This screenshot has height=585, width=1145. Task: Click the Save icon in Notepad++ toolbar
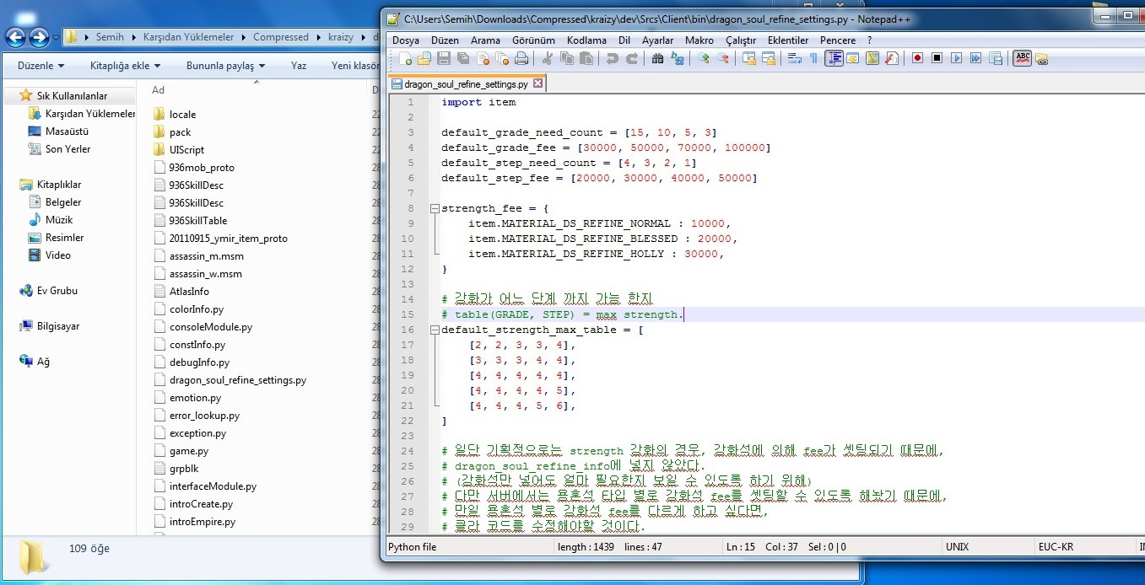[444, 58]
